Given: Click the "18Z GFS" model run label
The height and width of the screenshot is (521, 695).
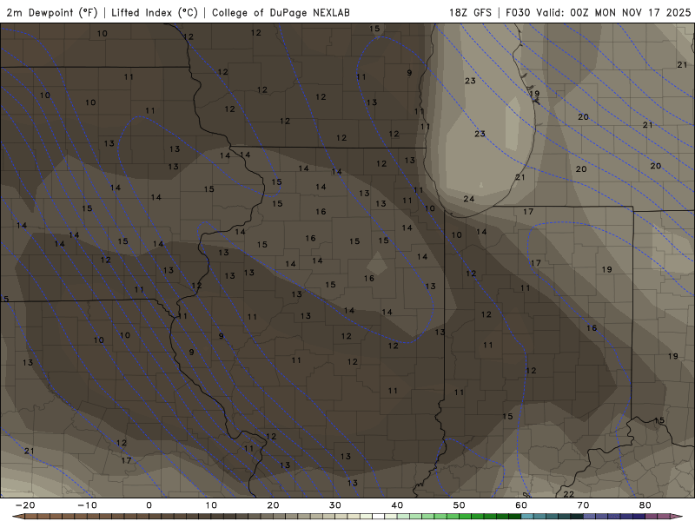Looking at the screenshot, I should 470,12.
